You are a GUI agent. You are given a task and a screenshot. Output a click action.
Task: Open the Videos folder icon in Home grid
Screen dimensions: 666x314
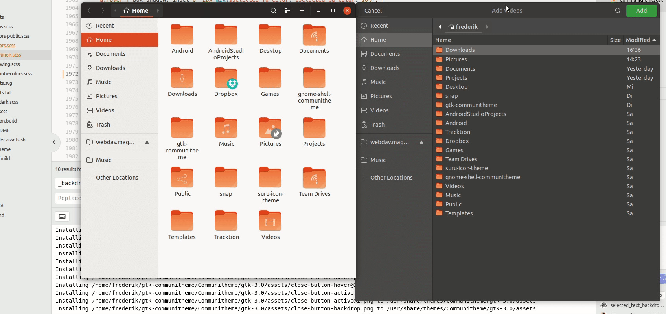point(270,221)
